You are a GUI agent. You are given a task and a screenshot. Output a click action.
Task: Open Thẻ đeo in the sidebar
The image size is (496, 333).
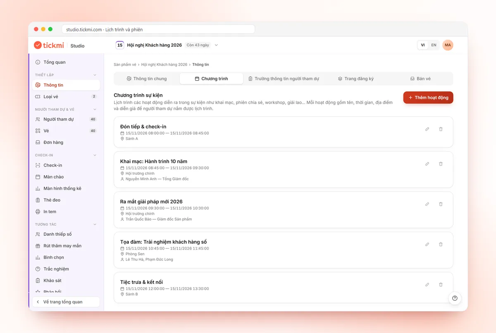pos(66,200)
